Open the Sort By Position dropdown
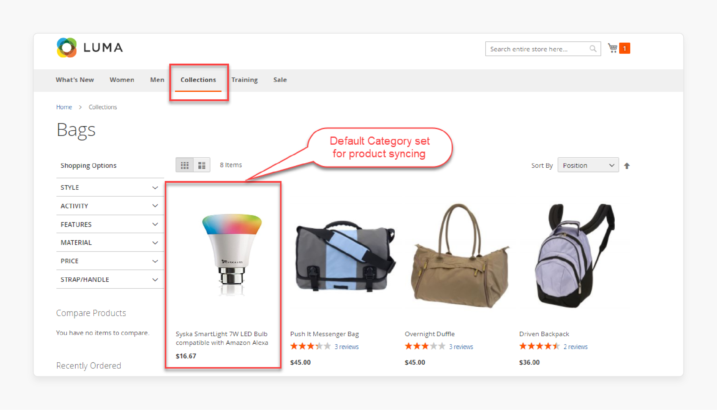Screen dimensions: 717x410 [588, 165]
